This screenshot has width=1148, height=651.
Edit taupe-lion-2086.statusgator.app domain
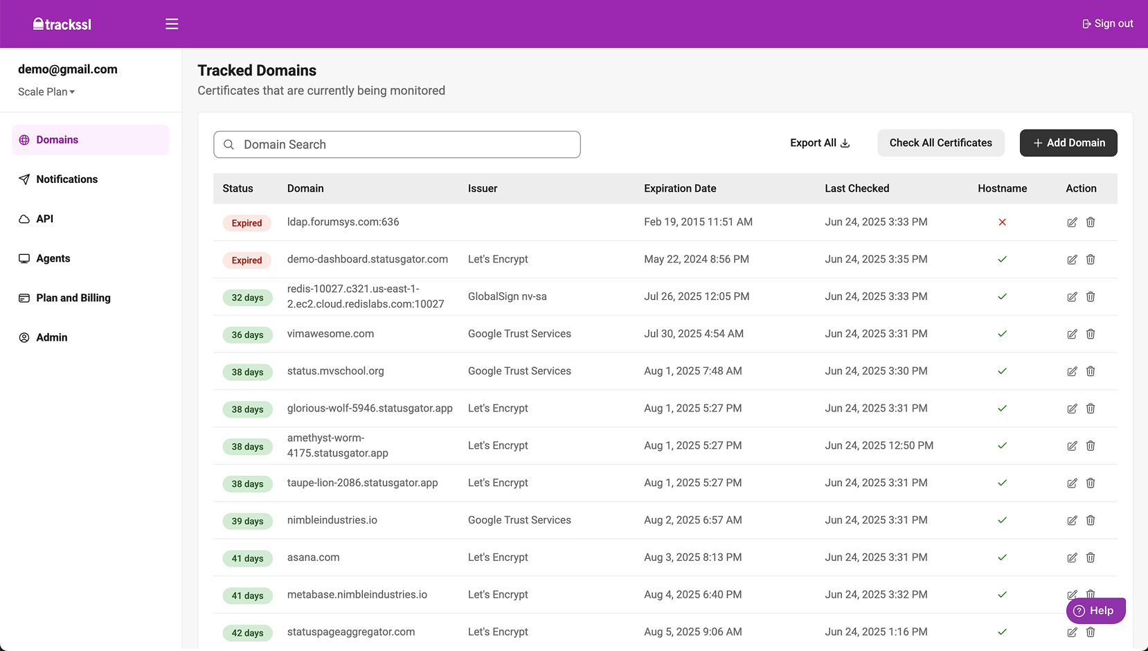(x=1072, y=483)
